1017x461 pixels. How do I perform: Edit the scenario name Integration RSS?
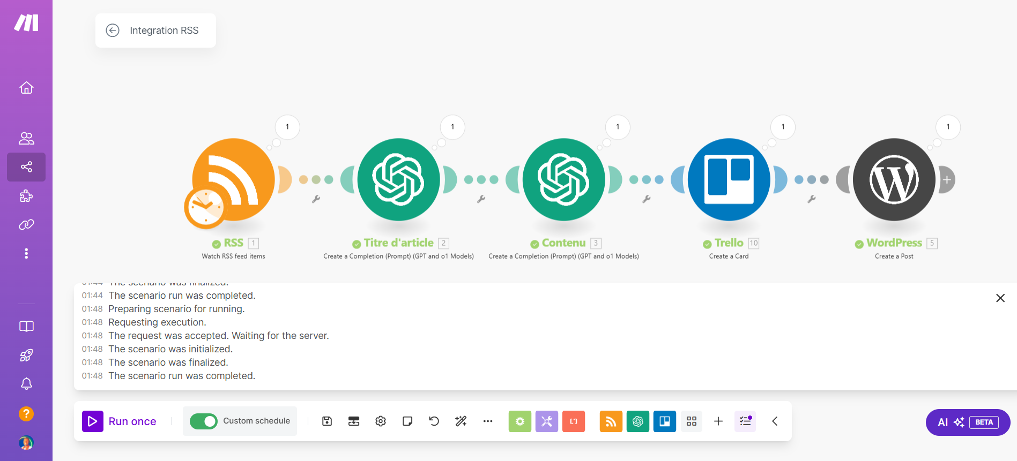tap(164, 31)
